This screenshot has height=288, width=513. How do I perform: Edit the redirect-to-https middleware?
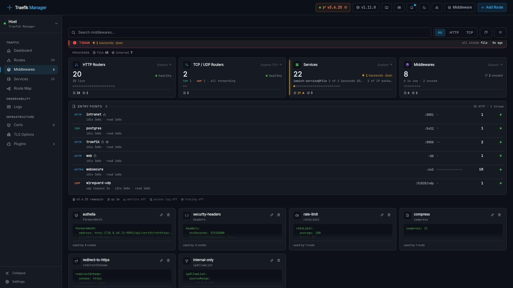coord(161,261)
